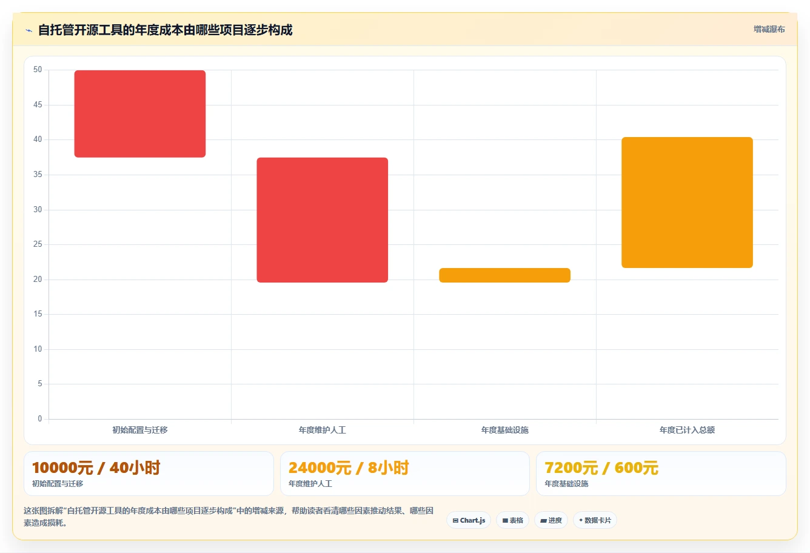This screenshot has width=810, height=553.
Task: Open the 7200元 / 600元 data card
Action: [x=661, y=474]
